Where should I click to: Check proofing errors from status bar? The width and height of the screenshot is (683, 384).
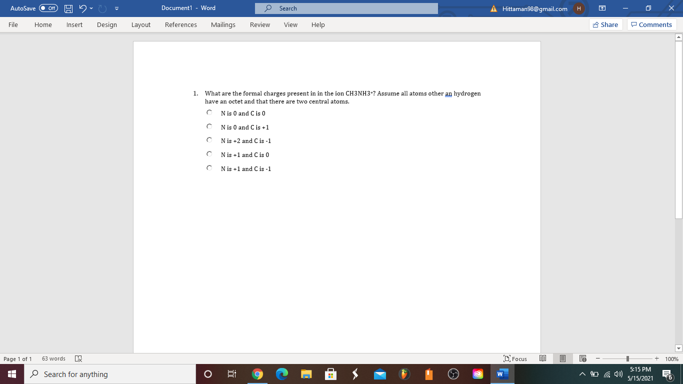pos(77,358)
